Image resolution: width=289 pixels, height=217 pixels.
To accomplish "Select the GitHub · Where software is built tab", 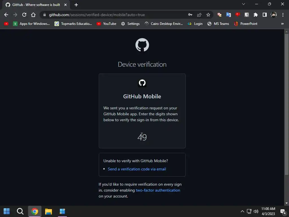I will pos(36,5).
